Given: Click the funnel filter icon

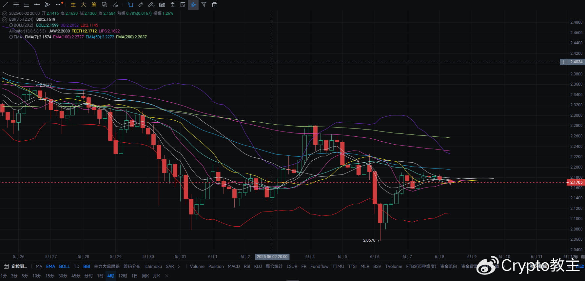Looking at the screenshot, I should (204, 5).
